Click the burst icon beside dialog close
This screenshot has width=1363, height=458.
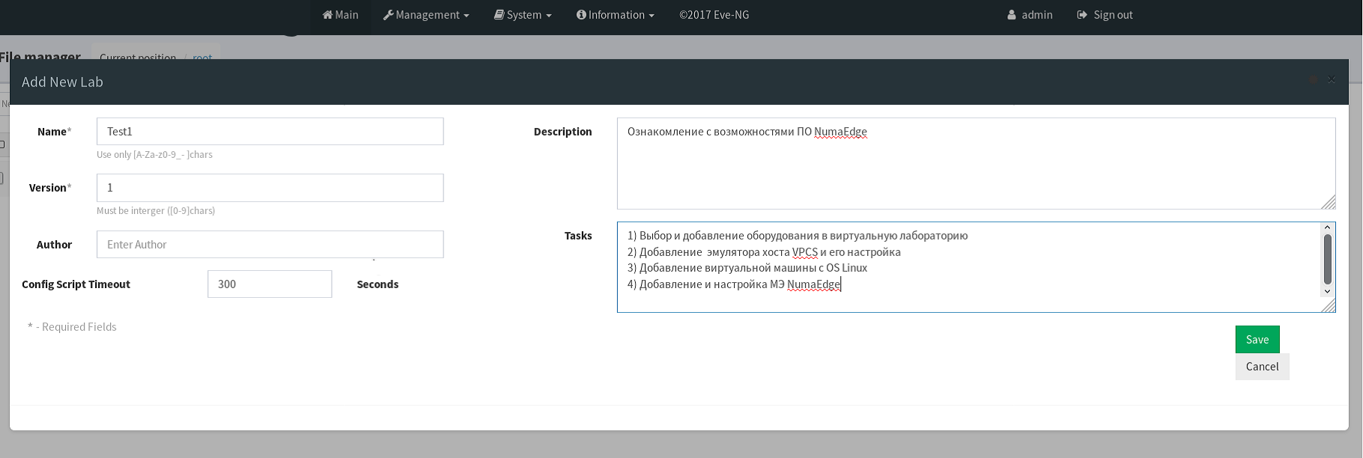coord(1313,79)
